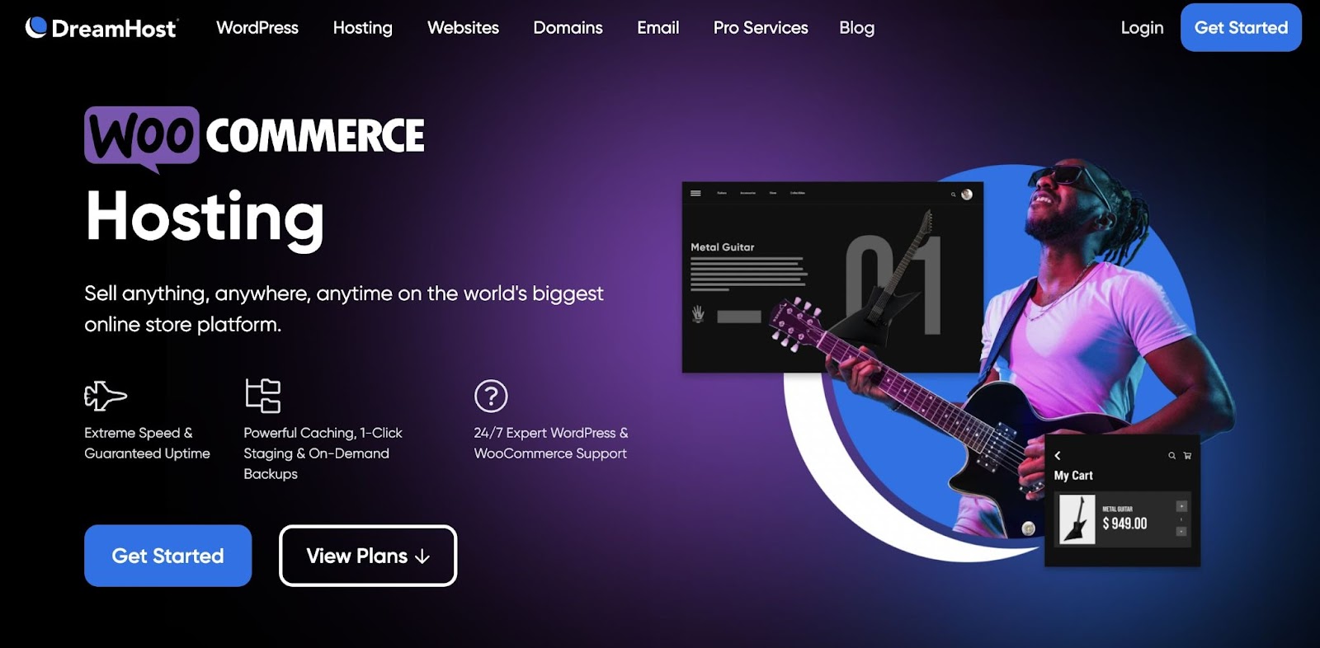Click the Login link
Viewport: 1320px width, 648px height.
1142,27
